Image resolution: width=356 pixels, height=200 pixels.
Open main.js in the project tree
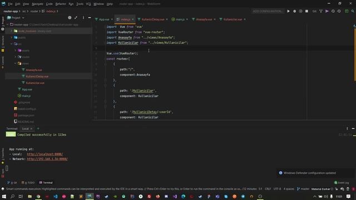point(26,96)
